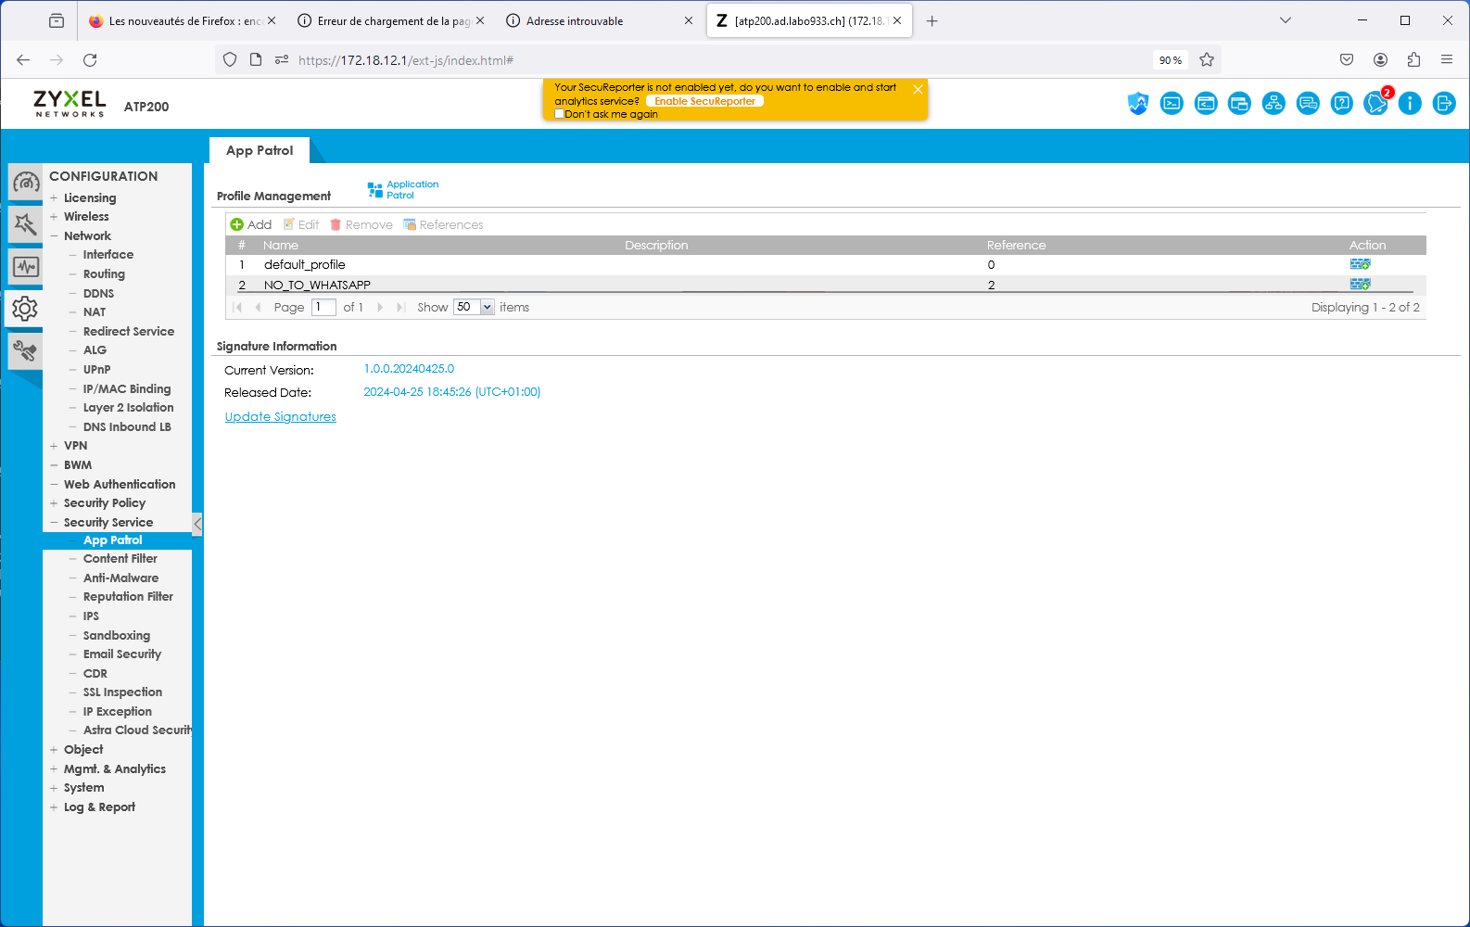Reload the page in Firefox

pos(90,60)
